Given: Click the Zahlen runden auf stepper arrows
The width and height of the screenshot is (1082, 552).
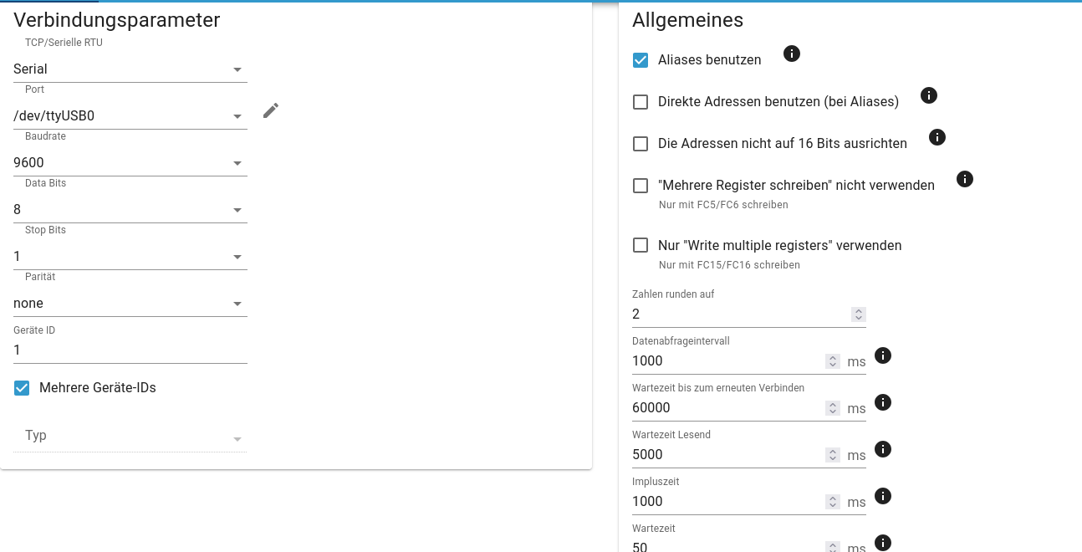Looking at the screenshot, I should click(x=858, y=314).
